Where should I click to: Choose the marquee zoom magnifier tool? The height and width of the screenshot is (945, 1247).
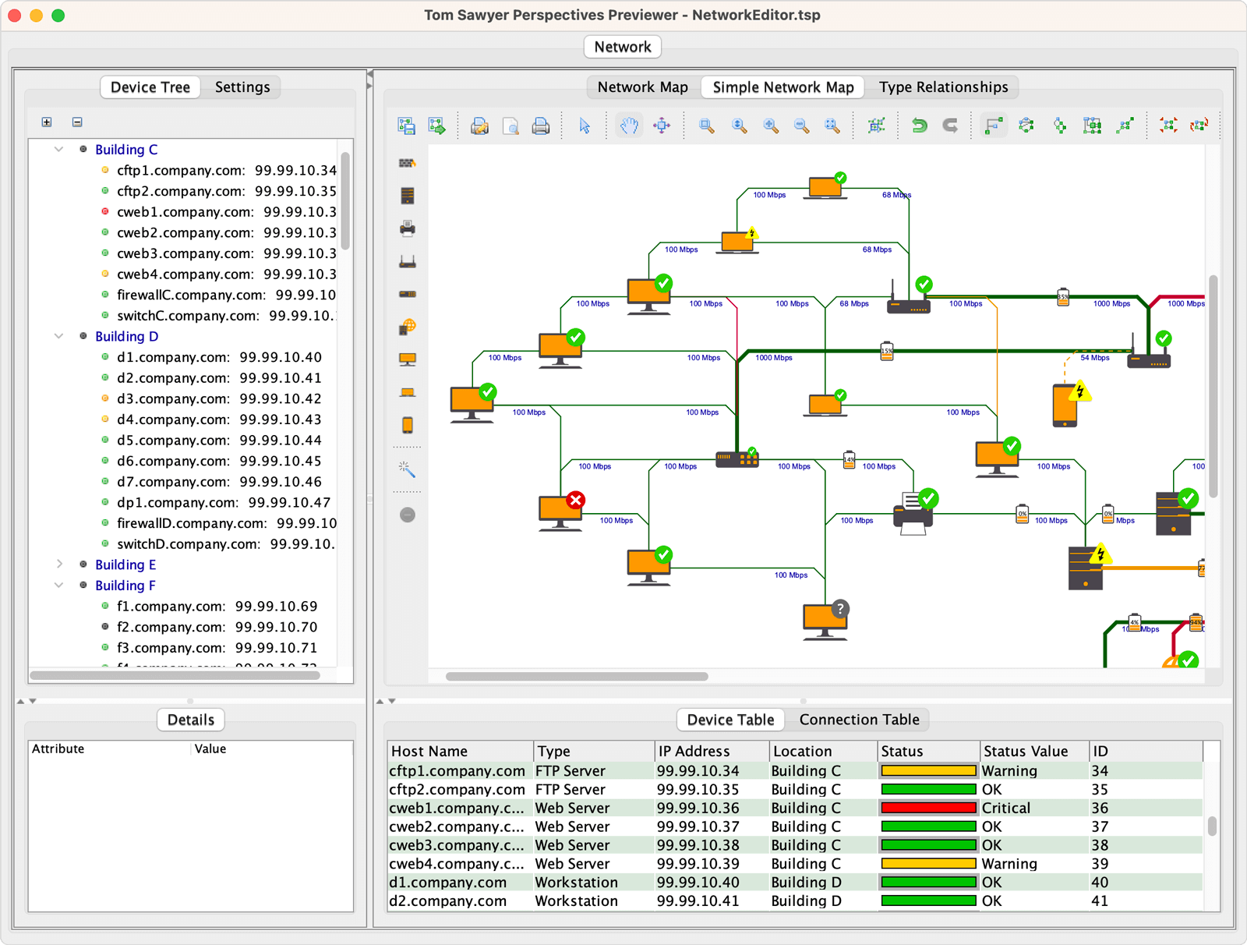pyautogui.click(x=707, y=126)
